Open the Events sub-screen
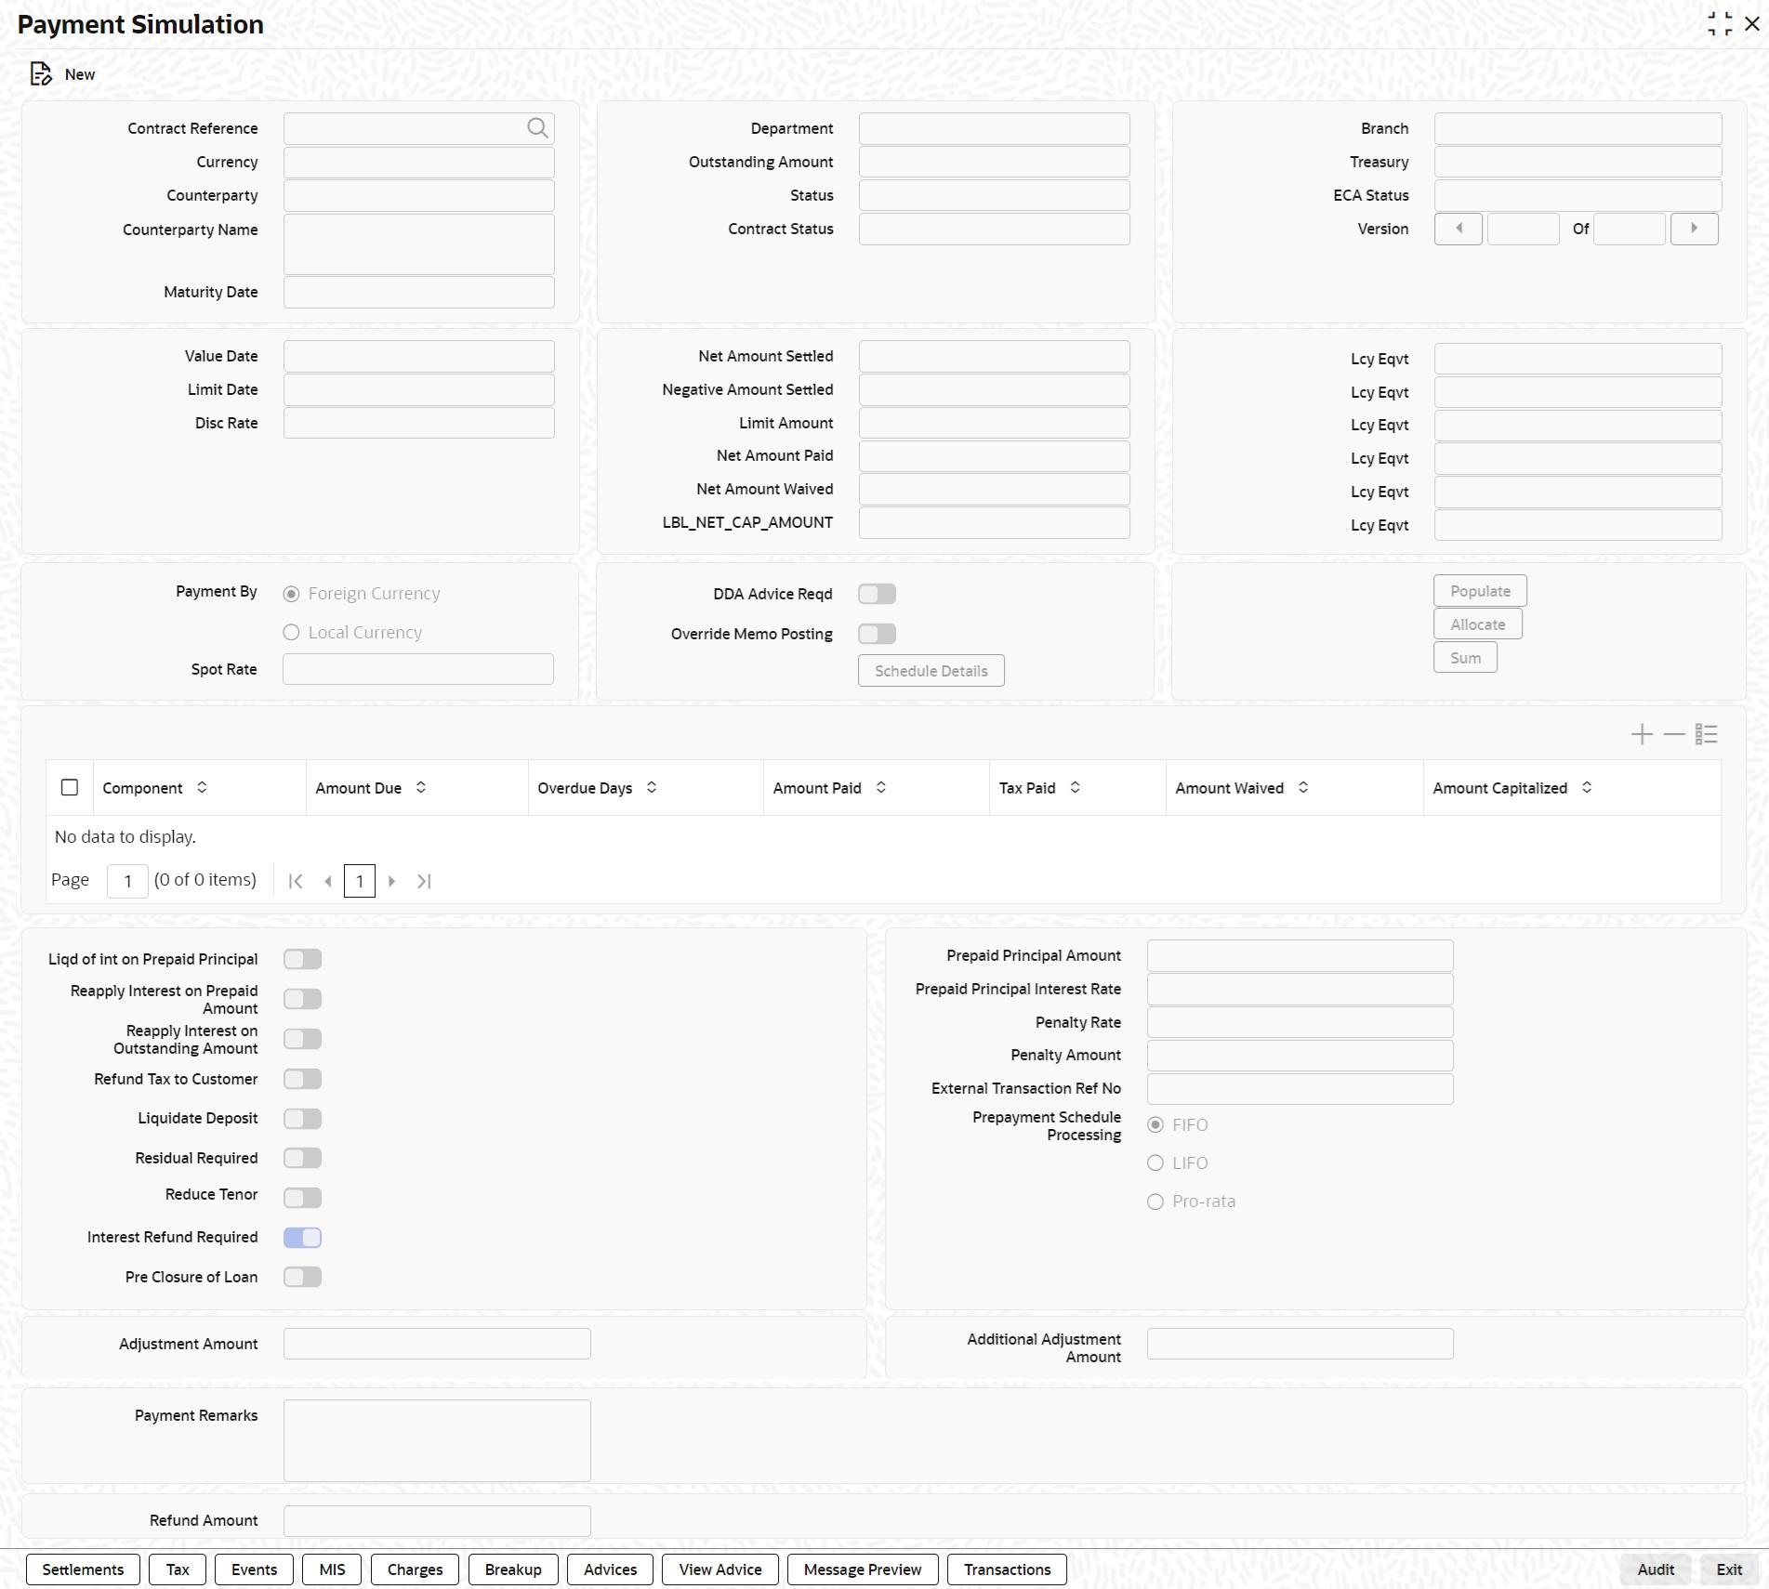Viewport: 1769px width, 1589px height. (x=254, y=1569)
